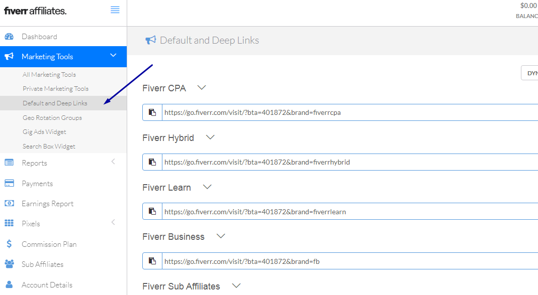Copy the Fiverr CPA link
Viewport: 538px width, 295px height.
click(152, 112)
